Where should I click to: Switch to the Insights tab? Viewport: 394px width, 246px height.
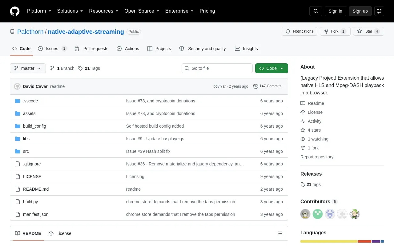tap(246, 49)
